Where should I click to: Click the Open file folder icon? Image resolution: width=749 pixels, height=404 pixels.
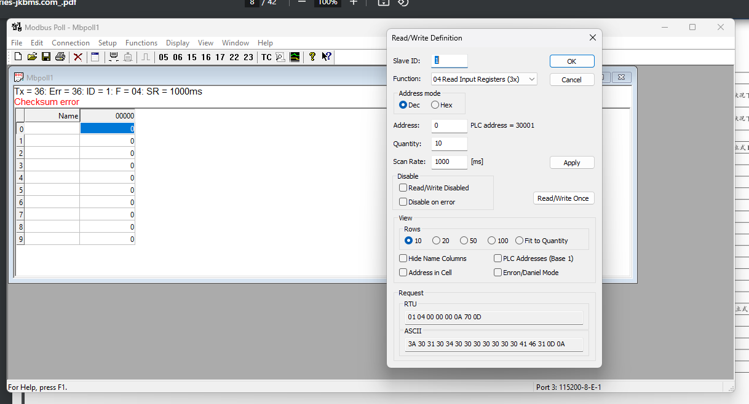pos(32,57)
